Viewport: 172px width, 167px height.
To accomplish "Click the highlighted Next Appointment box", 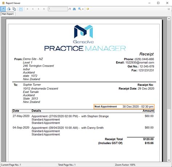I will (x=124, y=107).
